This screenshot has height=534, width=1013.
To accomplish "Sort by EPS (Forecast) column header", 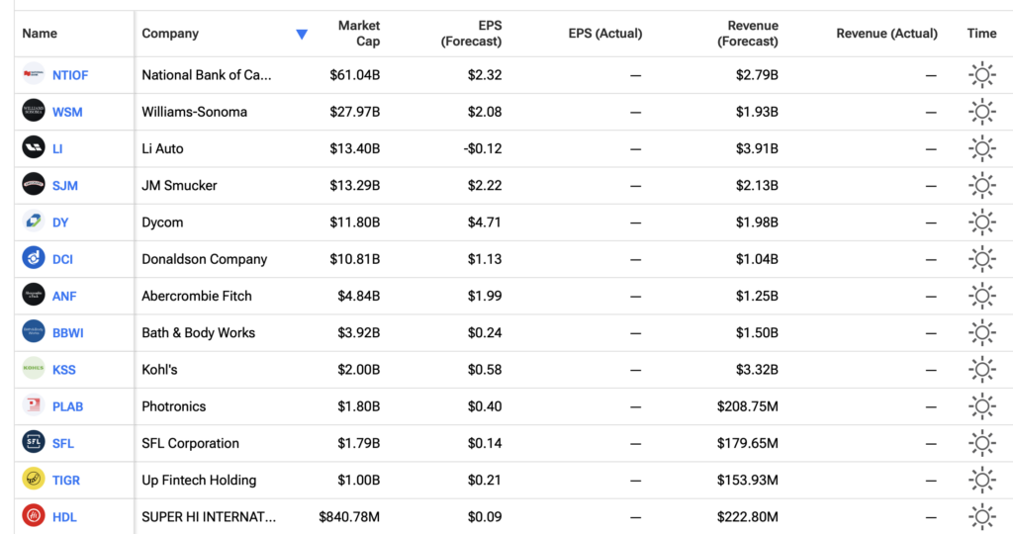I will [x=471, y=33].
